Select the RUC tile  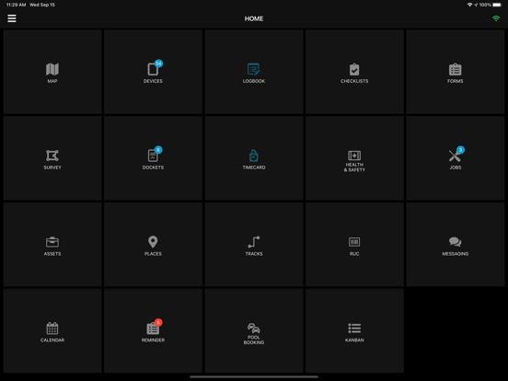[354, 245]
